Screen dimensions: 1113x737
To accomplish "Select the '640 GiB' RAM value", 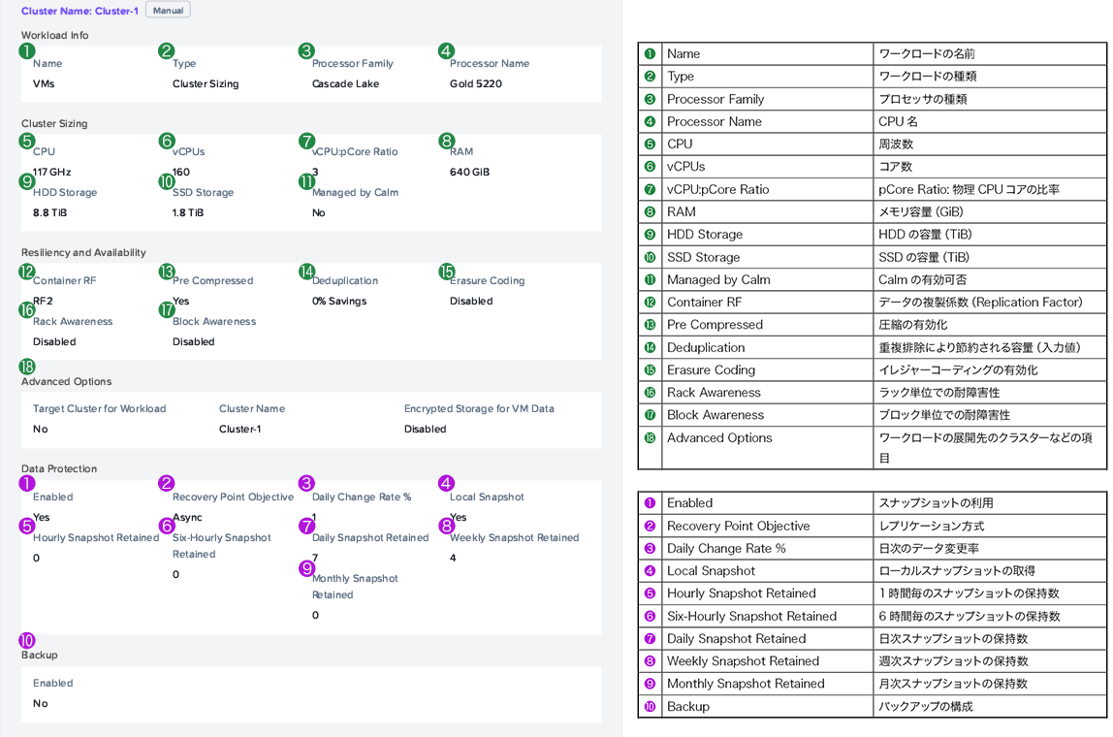I will click(469, 173).
